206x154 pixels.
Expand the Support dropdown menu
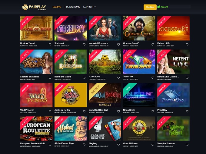89,7
